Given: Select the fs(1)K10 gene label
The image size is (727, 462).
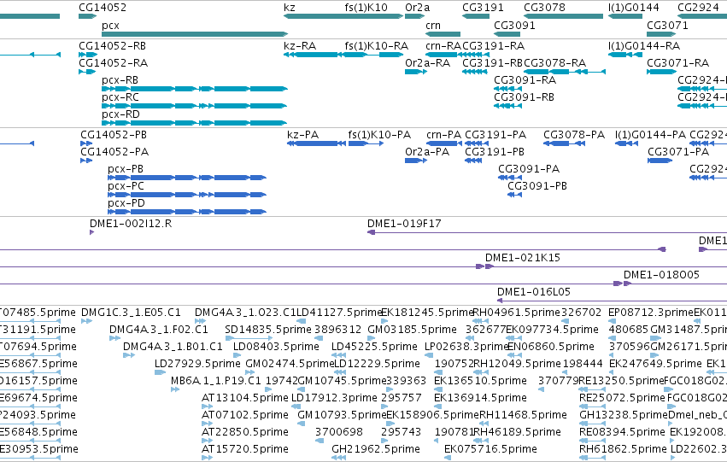Looking at the screenshot, I should click(x=366, y=8).
